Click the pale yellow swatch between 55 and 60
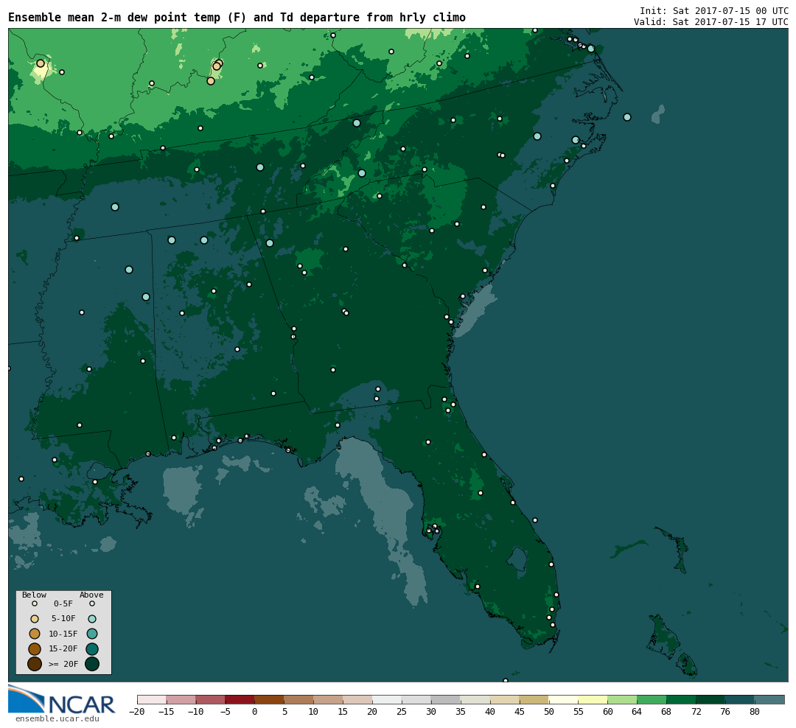The height and width of the screenshot is (728, 796). (x=593, y=699)
